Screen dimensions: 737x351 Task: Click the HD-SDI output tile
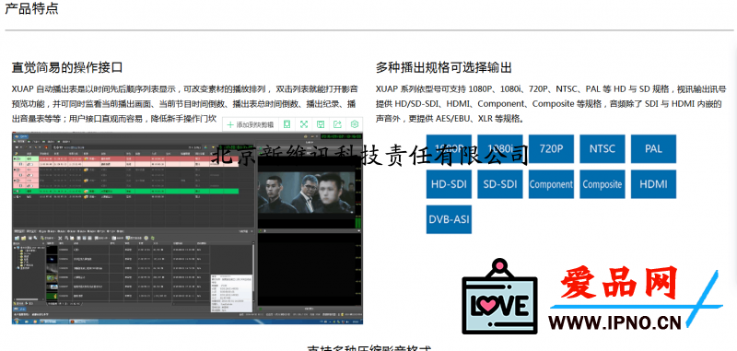point(449,184)
